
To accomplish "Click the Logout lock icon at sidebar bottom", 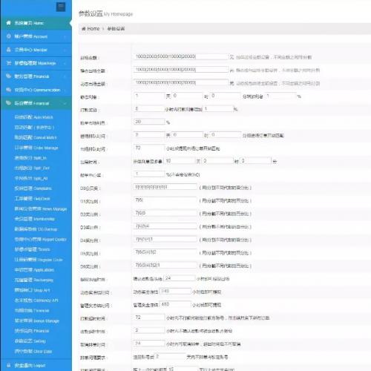I will click(x=9, y=365).
